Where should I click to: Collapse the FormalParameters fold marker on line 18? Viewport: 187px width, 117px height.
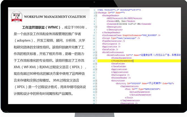pos(96,58)
